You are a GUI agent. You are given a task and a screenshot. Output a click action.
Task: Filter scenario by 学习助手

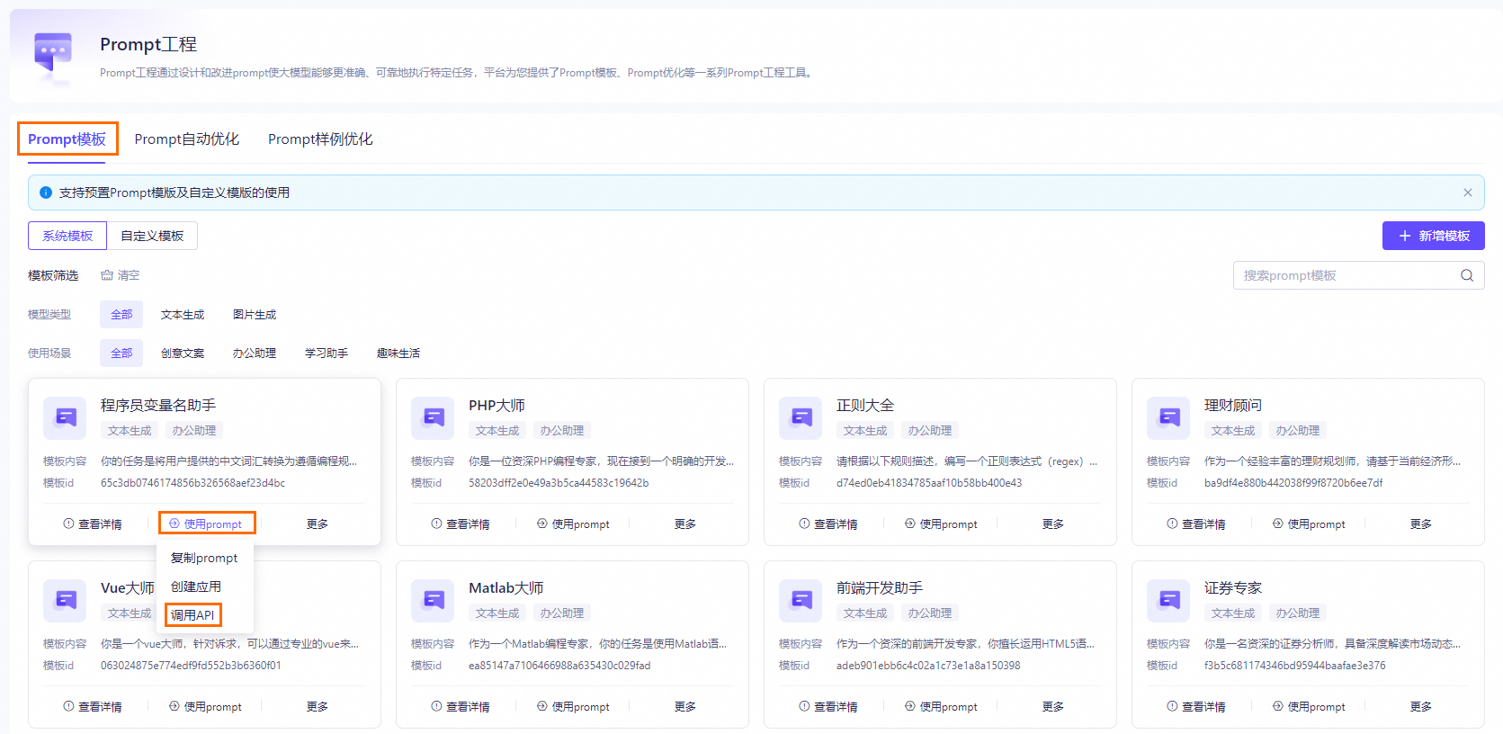[x=327, y=353]
